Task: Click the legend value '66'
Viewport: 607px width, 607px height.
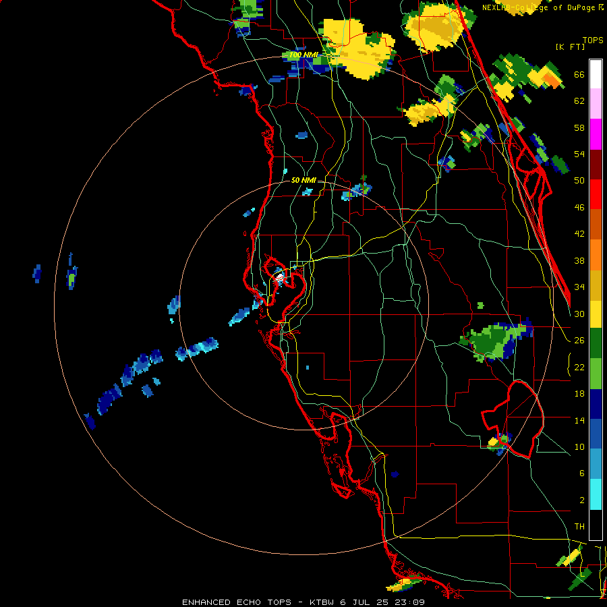Action: point(579,75)
